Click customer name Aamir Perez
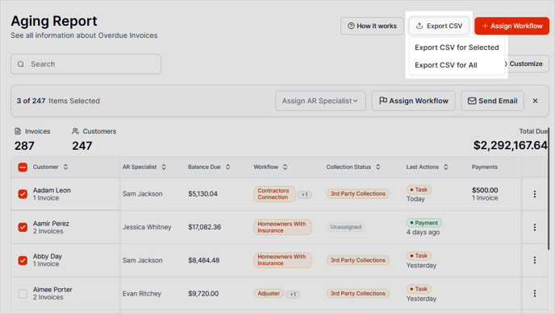 click(51, 224)
